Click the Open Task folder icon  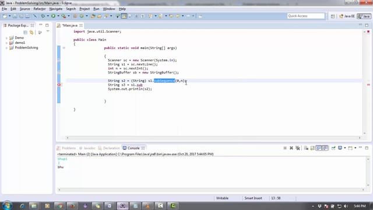[99, 16]
